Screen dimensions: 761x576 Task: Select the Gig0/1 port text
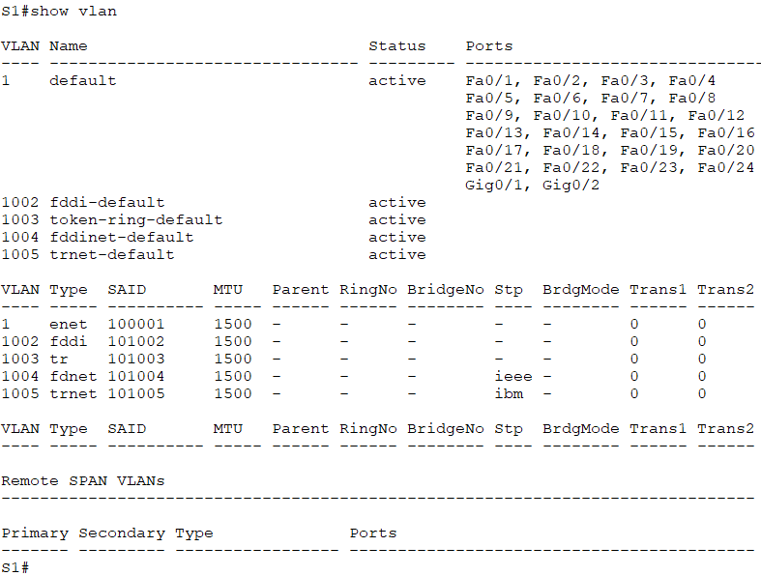(497, 185)
